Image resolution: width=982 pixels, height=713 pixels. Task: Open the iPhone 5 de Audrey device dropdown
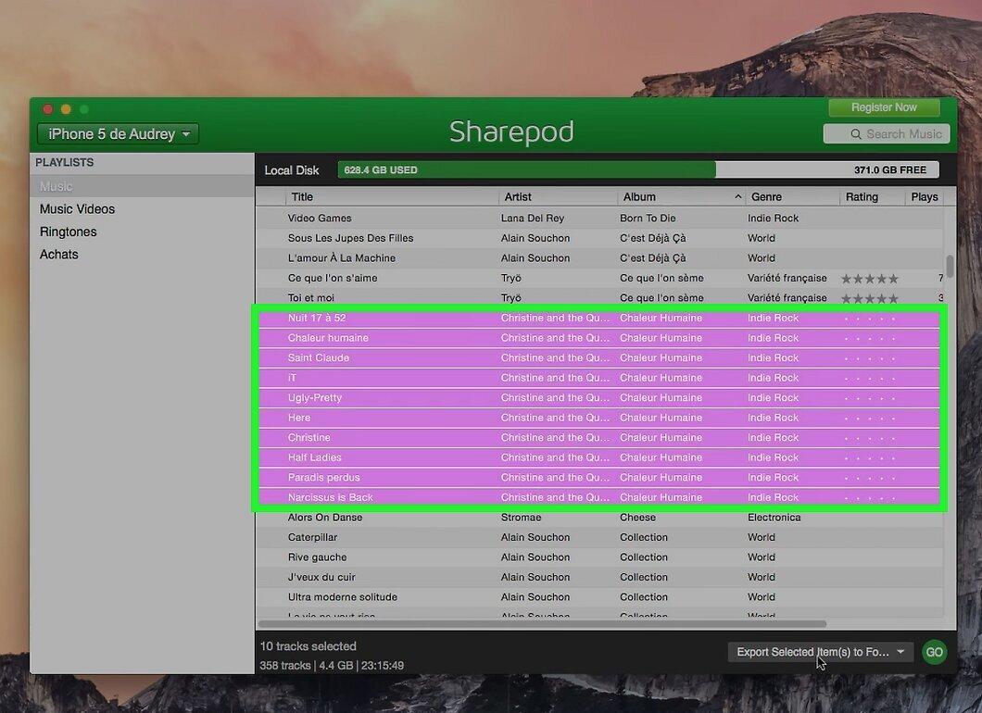point(118,134)
